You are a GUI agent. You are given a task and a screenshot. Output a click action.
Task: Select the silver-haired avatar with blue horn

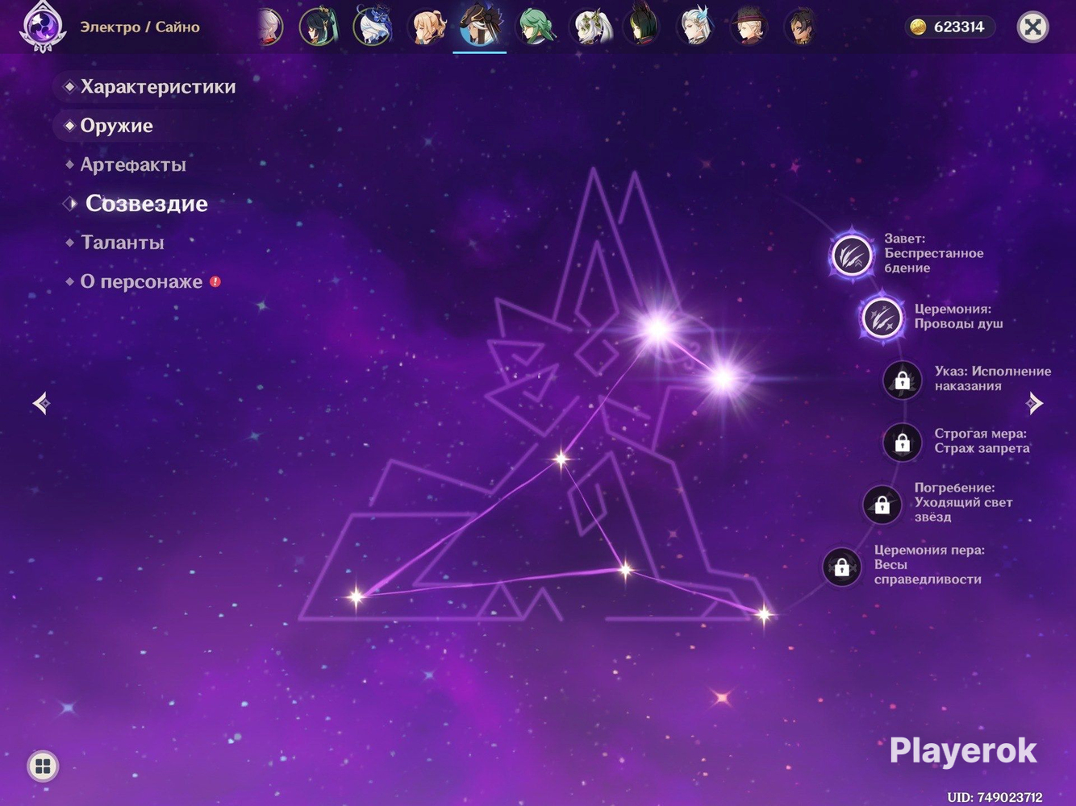(x=695, y=27)
